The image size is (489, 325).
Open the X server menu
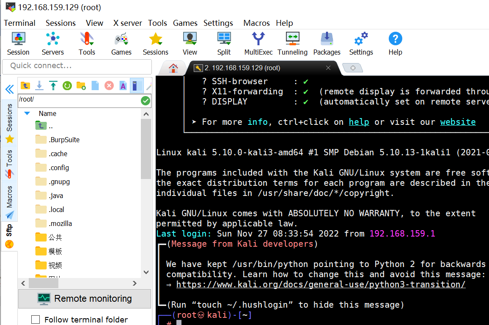128,23
